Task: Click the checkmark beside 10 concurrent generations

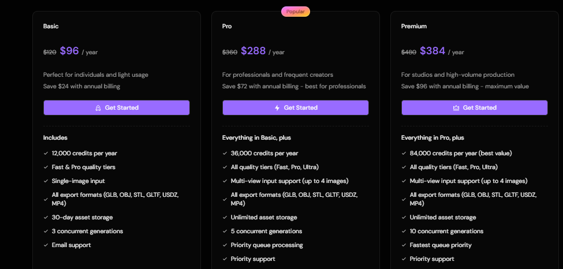Action: tap(404, 231)
